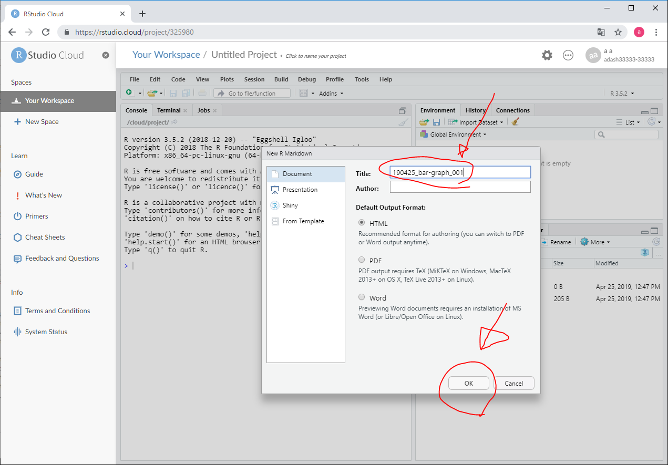Open the Global Environment dropdown
668x465 pixels.
[x=453, y=135]
